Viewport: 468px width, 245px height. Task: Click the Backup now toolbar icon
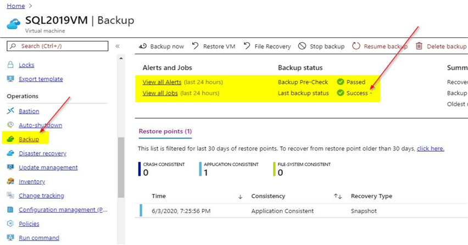[143, 46]
